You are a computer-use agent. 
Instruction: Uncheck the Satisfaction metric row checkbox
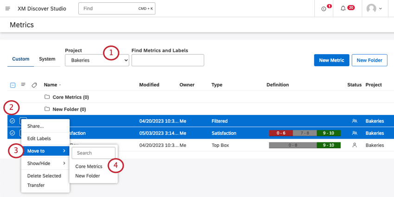tap(13, 133)
